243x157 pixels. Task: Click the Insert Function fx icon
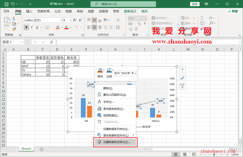click(51, 42)
